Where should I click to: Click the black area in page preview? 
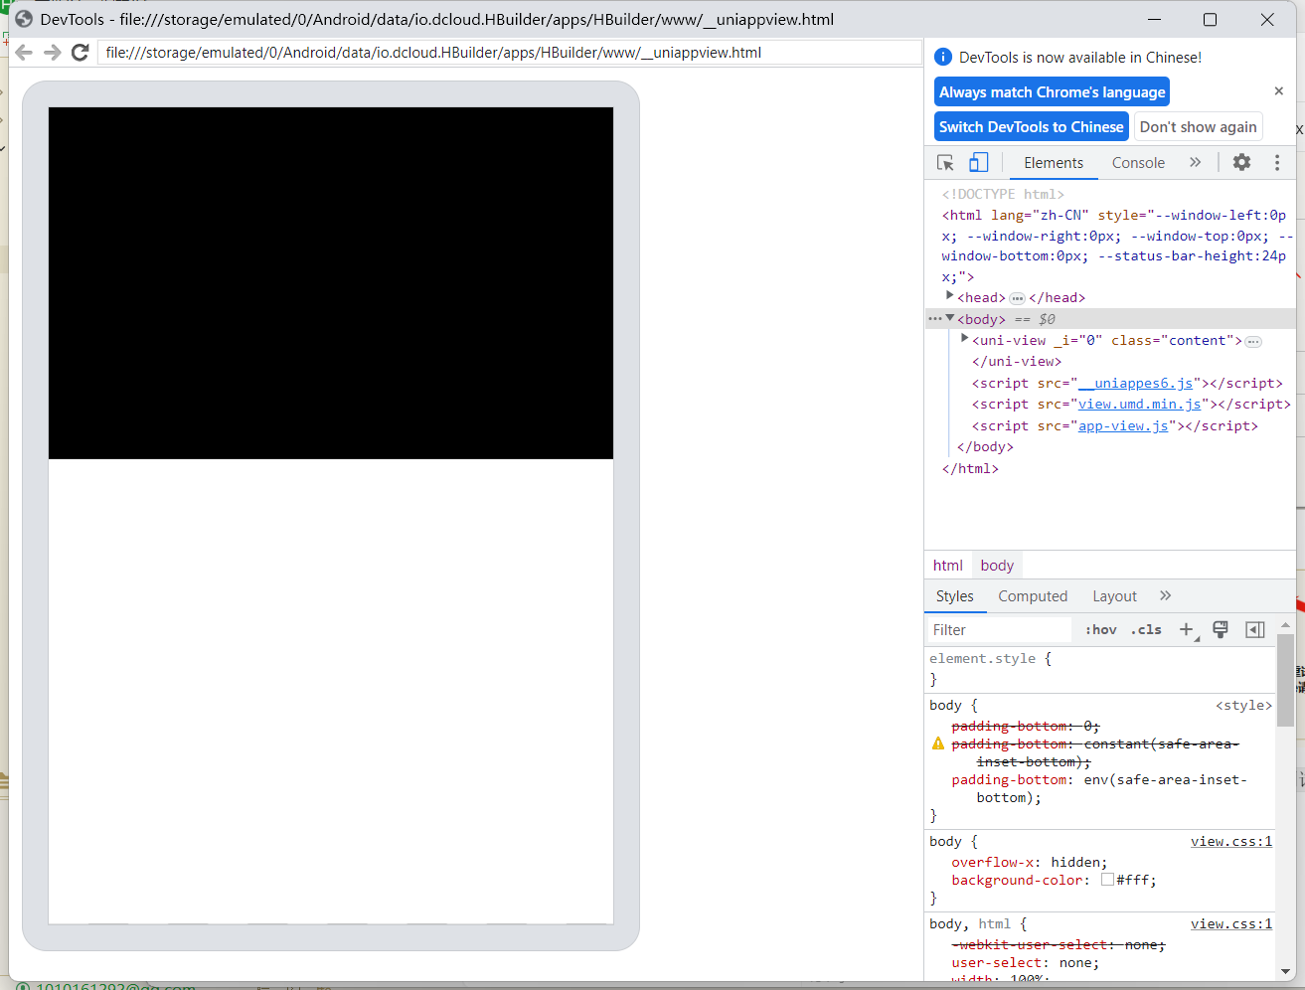click(331, 283)
